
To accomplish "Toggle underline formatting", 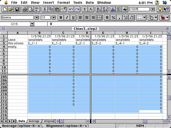I will 73,18.
